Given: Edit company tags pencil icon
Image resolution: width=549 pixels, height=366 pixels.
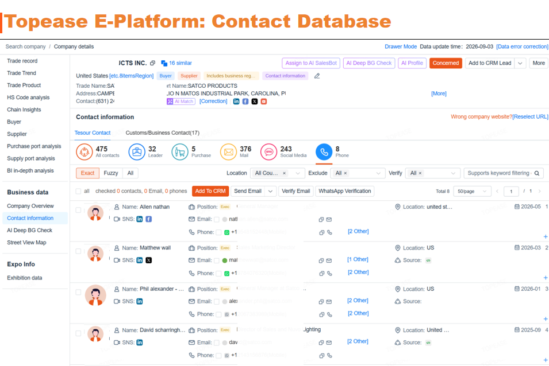Looking at the screenshot, I should click(317, 76).
